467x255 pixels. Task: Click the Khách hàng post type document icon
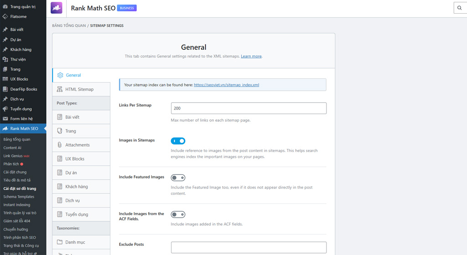[60, 187]
